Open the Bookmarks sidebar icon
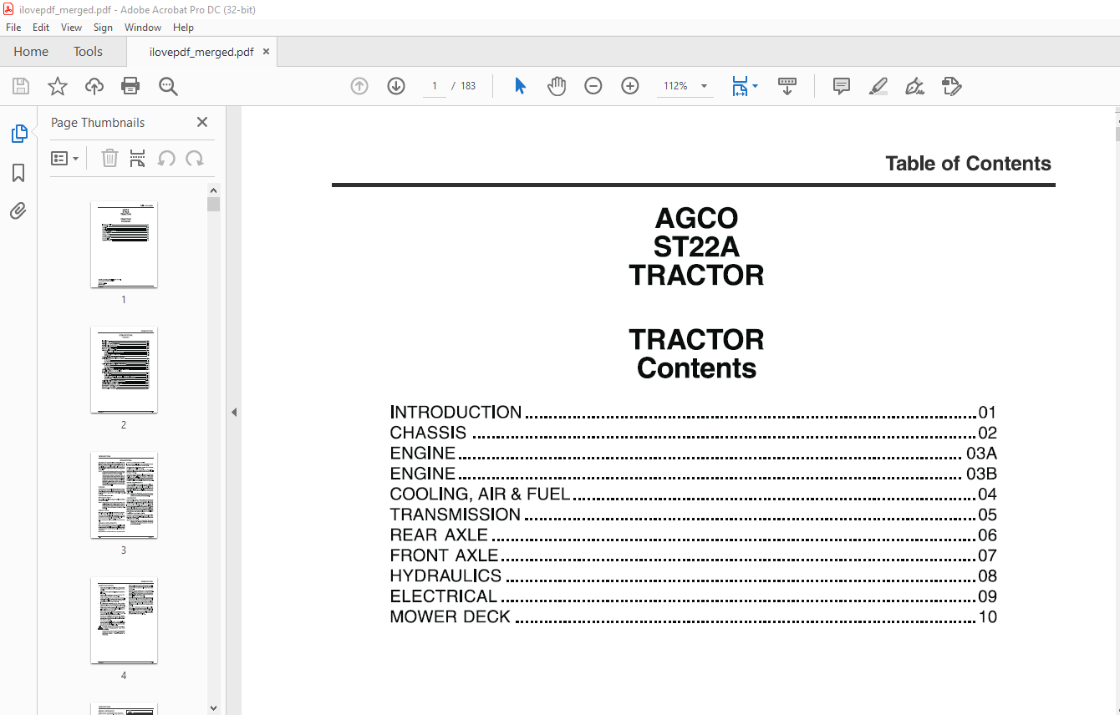1120x715 pixels. pos(18,173)
